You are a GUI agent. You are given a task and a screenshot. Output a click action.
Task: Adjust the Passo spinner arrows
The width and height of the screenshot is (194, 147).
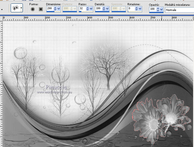[x=88, y=8]
